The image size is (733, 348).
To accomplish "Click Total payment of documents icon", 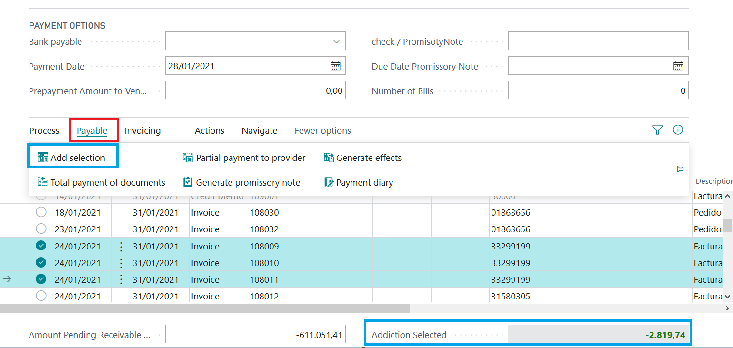I will (43, 182).
